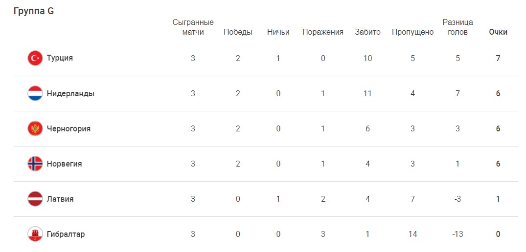Select the Норвегия team name
Screen dimensions: 526x252
64,164
